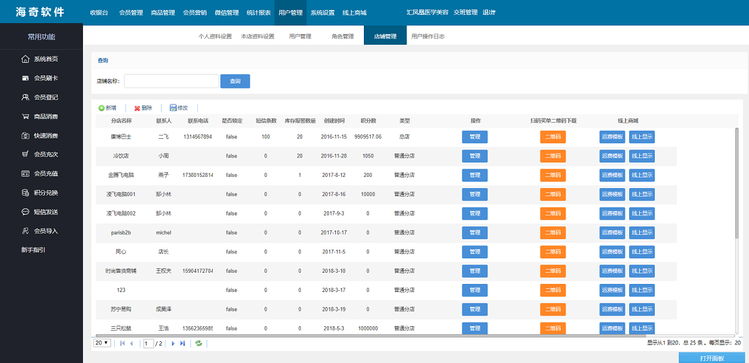749x363 pixels.
Task: Select 积分兑换 points exchange icon
Action: point(25,193)
